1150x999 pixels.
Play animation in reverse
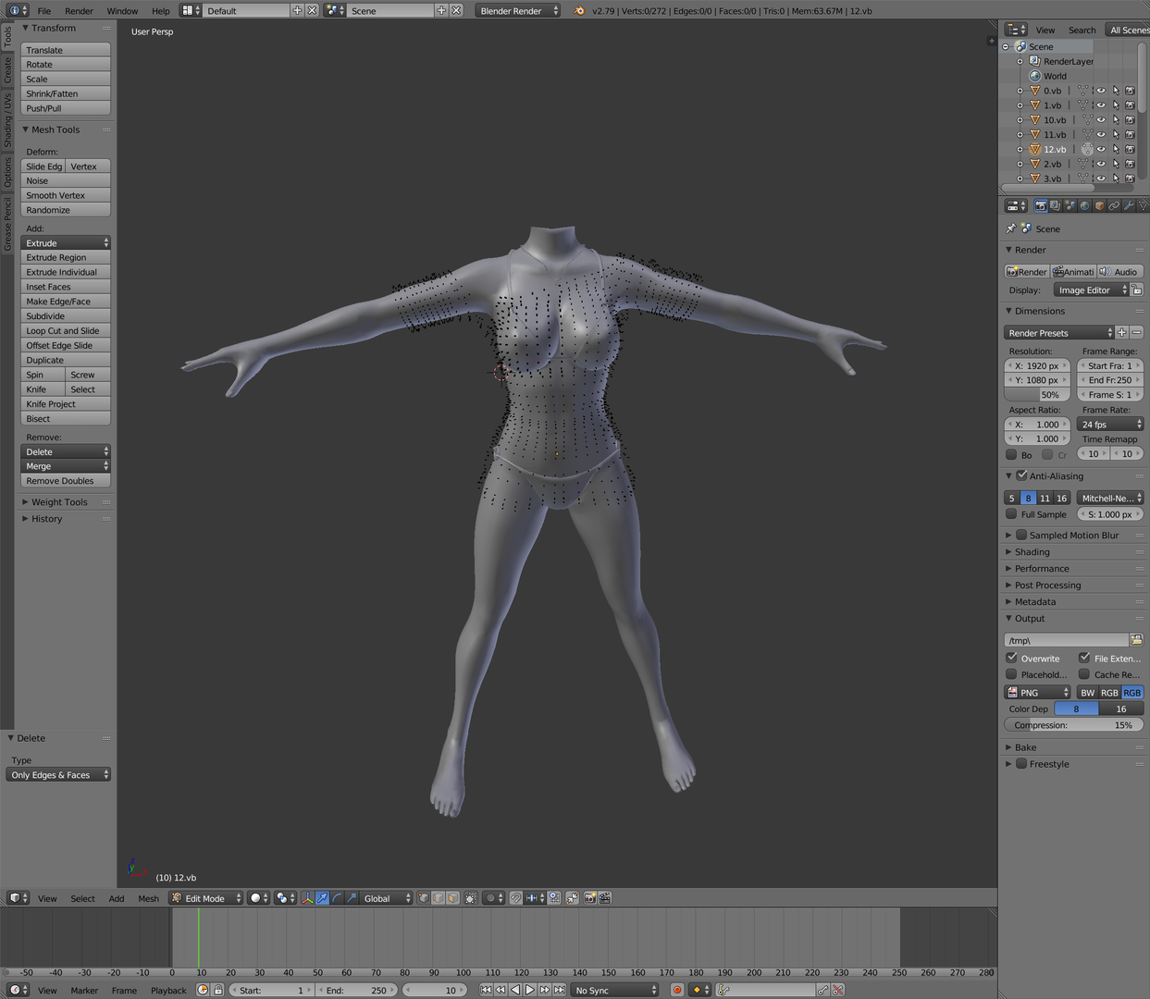[515, 990]
